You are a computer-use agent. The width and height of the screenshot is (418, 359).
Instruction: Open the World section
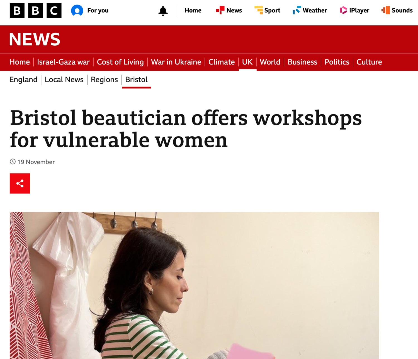(270, 62)
